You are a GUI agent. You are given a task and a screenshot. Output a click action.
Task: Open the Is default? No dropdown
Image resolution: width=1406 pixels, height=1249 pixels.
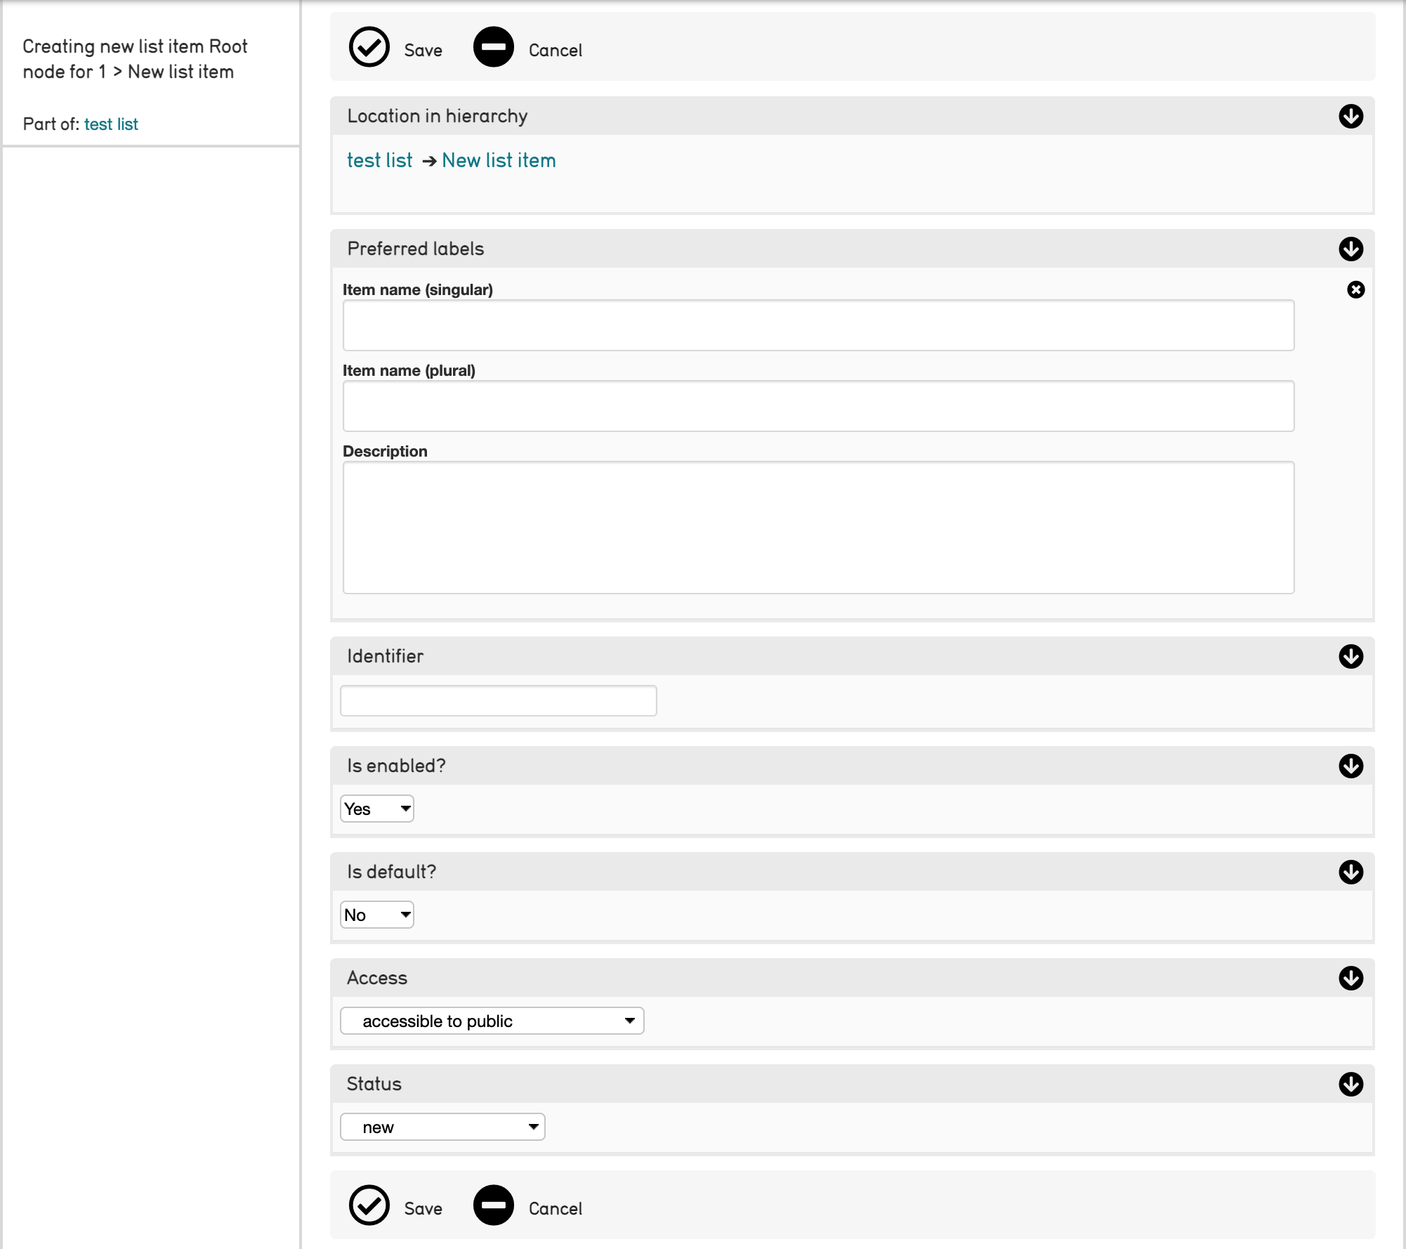pyautogui.click(x=377, y=915)
